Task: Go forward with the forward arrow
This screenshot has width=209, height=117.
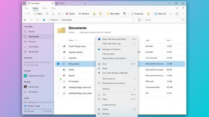Action: pyautogui.click(x=31, y=20)
